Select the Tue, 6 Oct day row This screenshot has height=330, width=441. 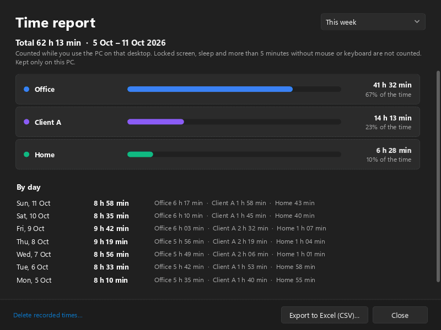tap(166, 267)
